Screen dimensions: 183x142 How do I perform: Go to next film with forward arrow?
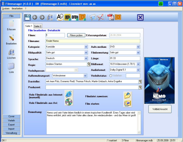point(42,18)
